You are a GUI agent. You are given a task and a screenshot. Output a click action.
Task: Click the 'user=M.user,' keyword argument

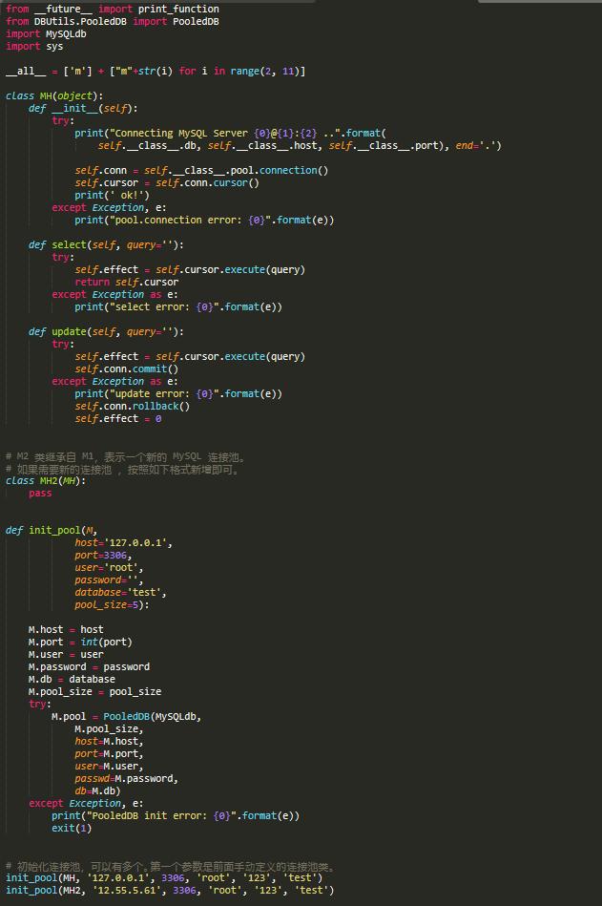click(x=109, y=767)
